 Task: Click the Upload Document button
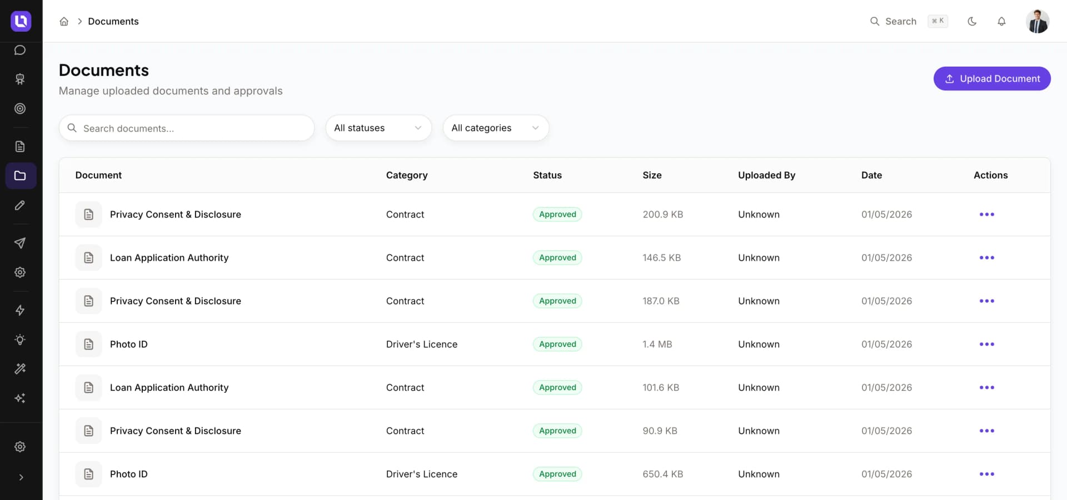[992, 79]
